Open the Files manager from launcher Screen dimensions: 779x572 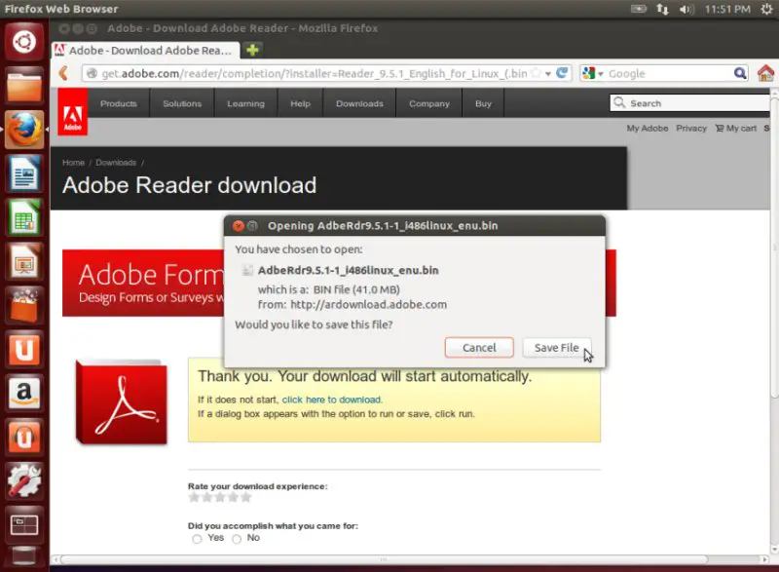coord(23,86)
